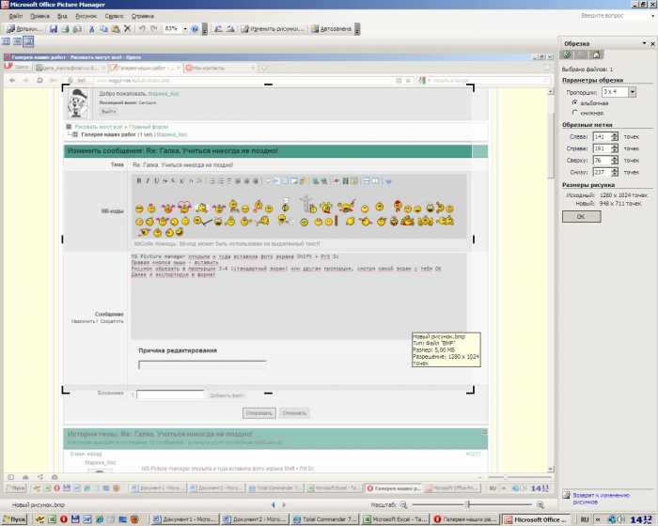
Task: Click the Delete X icon in toolbar
Action: 128,29
